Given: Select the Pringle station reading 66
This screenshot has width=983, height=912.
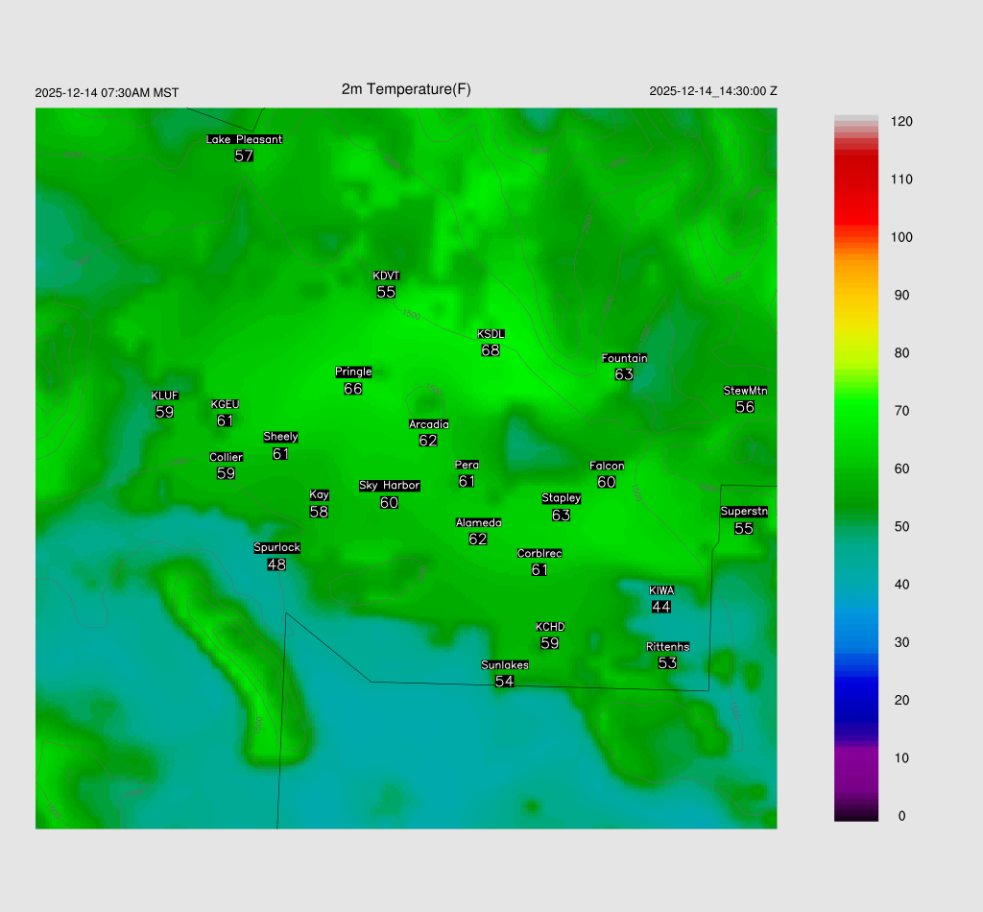Looking at the screenshot, I should tap(352, 389).
